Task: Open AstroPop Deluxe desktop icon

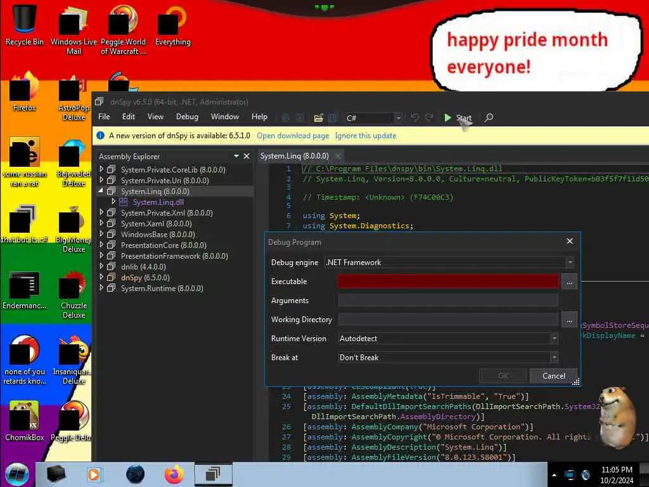Action: point(74,96)
